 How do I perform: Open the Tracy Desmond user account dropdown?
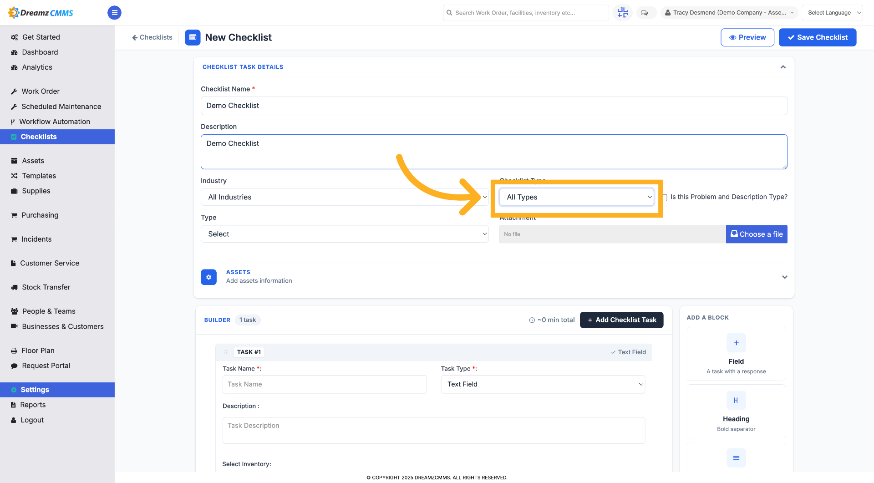click(x=729, y=13)
